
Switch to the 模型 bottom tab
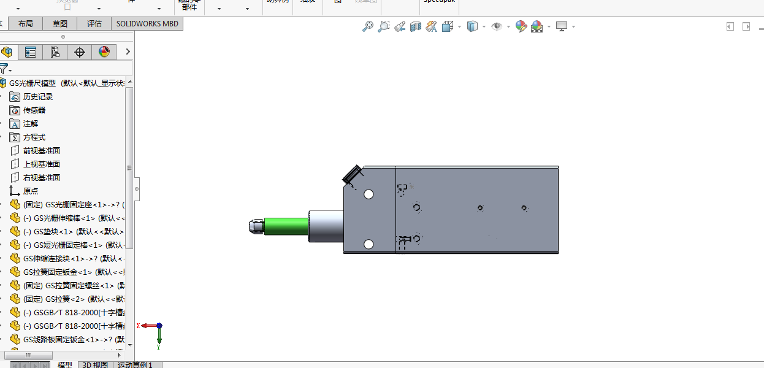pos(65,365)
